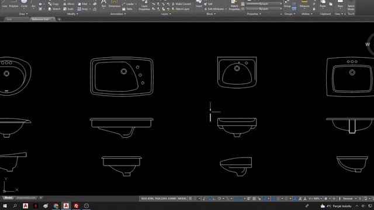Image resolution: width=374 pixels, height=210 pixels.
Task: Open FileZilla from the taskbar
Action: click(76, 206)
